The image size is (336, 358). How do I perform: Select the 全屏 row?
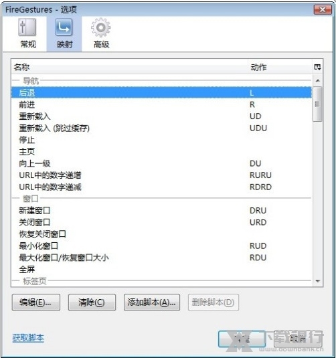(161, 270)
